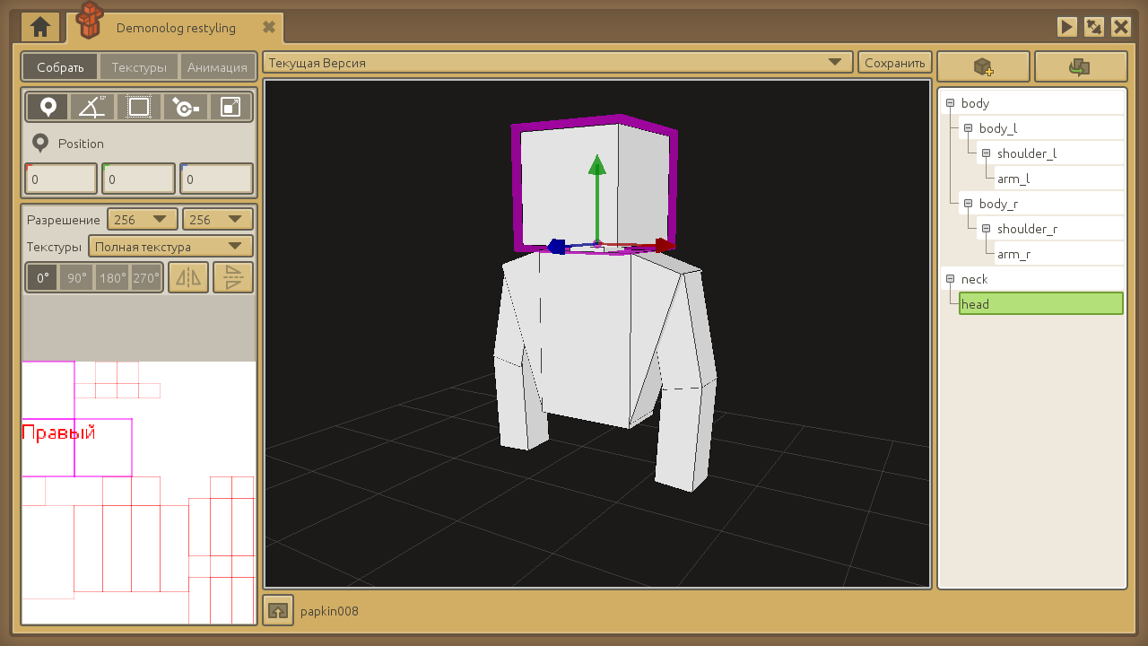Click the add new cube button
The image size is (1148, 646).
point(984,67)
